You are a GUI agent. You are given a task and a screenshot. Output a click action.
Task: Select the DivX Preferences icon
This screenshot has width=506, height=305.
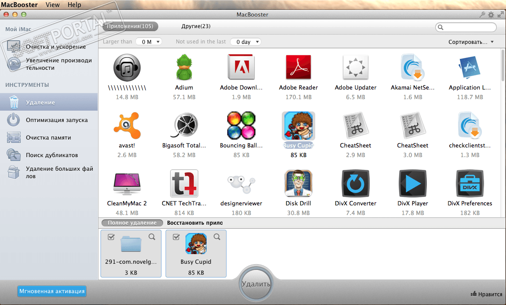470,183
